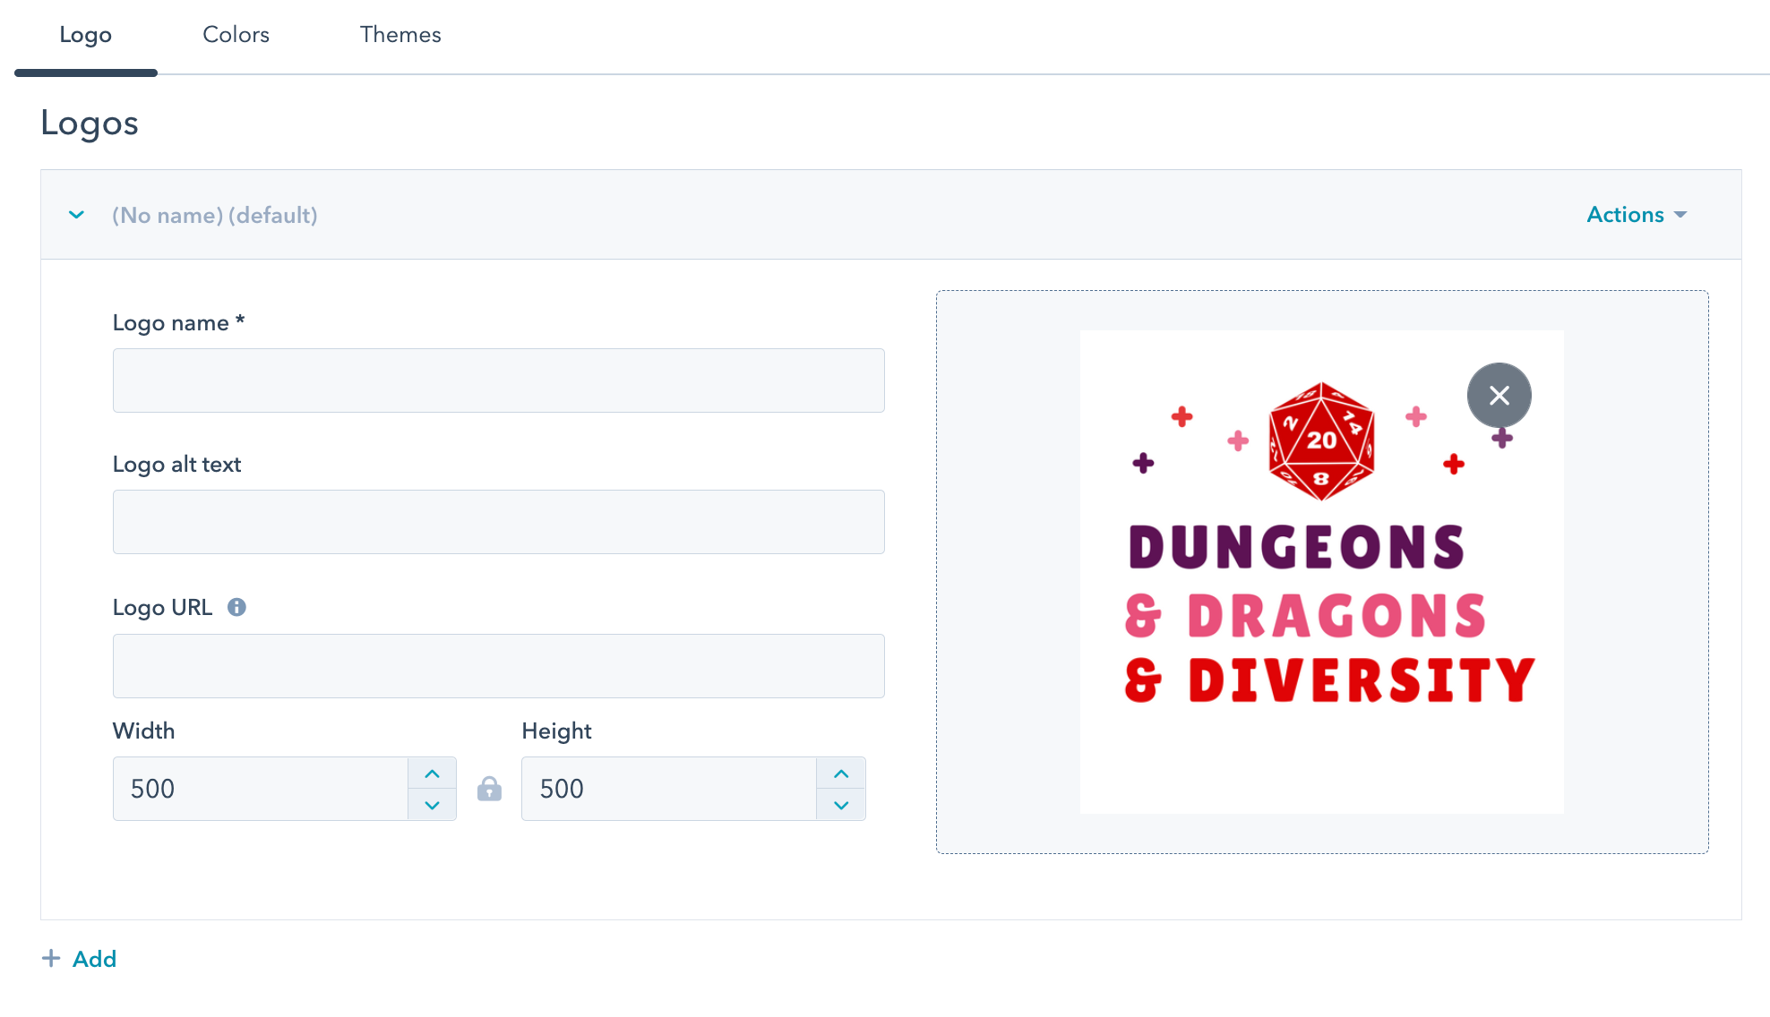
Task: Decrease the Width with the down arrow
Action: [x=433, y=805]
